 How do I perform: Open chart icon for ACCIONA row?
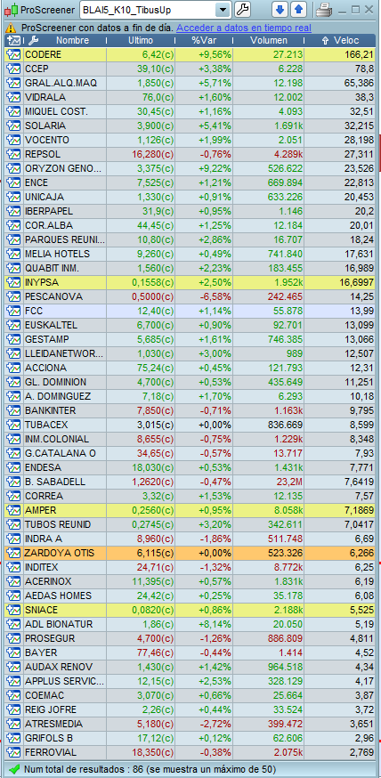13,369
